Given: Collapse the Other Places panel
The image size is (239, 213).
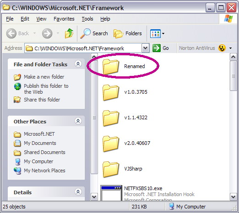Looking at the screenshot, I should point(78,121).
